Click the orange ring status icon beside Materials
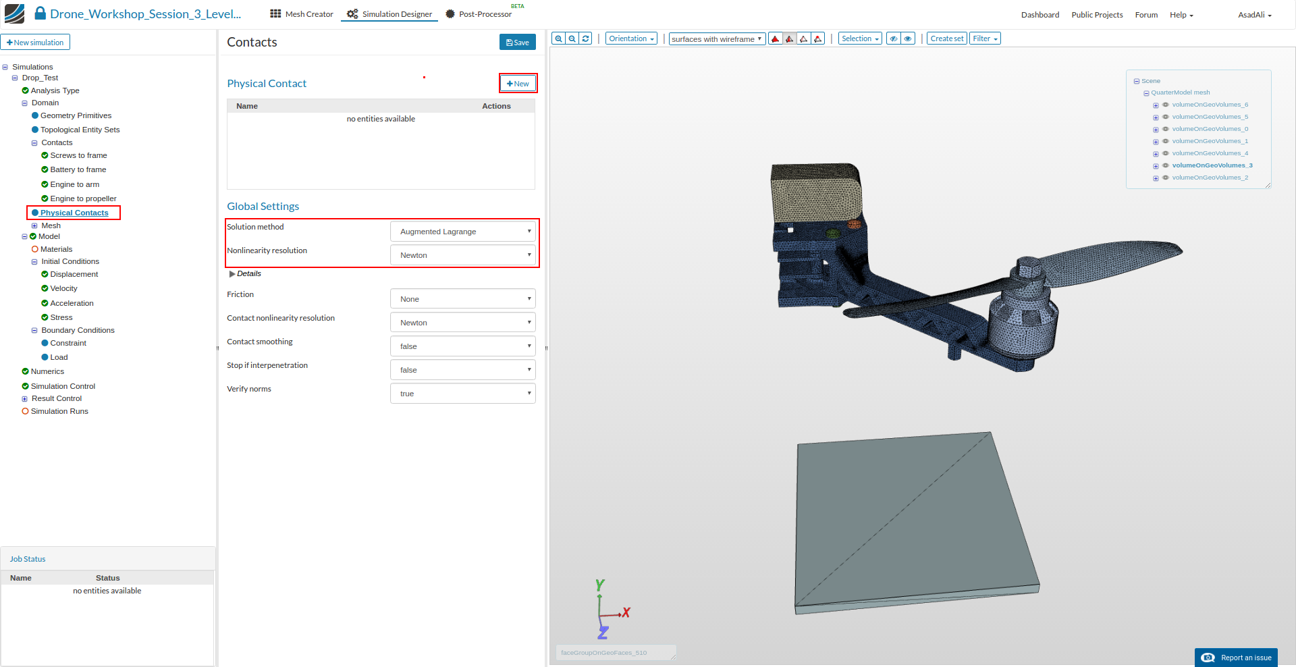This screenshot has height=667, width=1296. point(35,249)
